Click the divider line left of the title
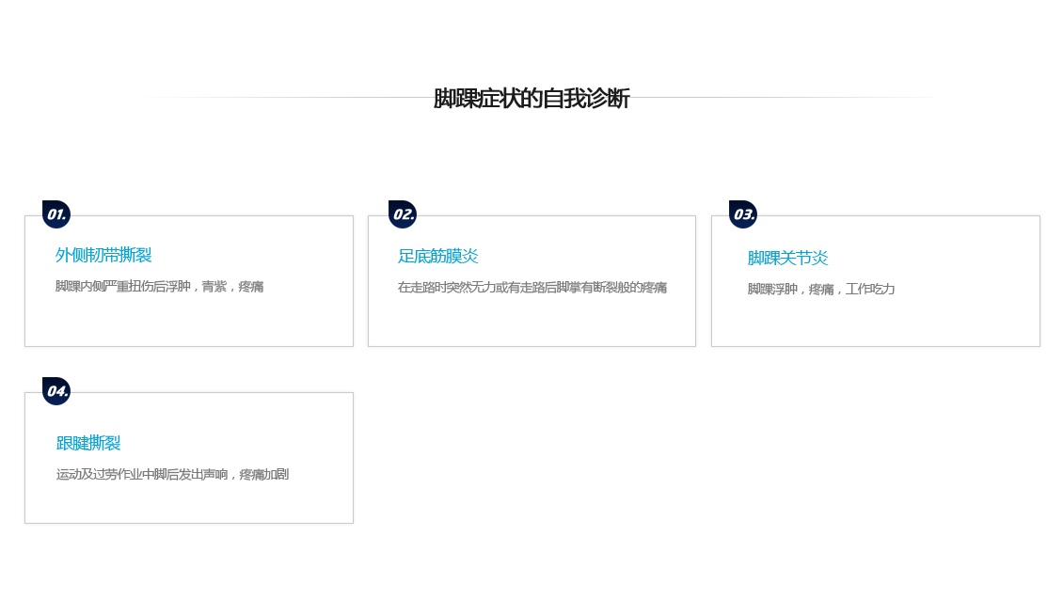This screenshot has height=599, width=1063. point(282,97)
